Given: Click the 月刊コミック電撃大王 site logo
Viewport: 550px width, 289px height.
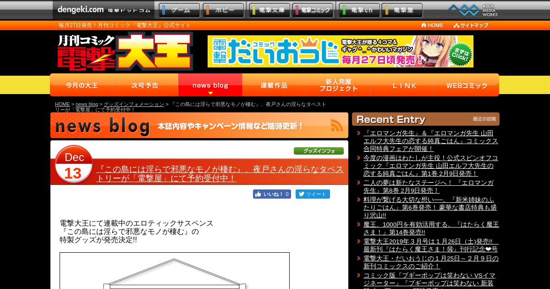Looking at the screenshot, I should 125,51.
